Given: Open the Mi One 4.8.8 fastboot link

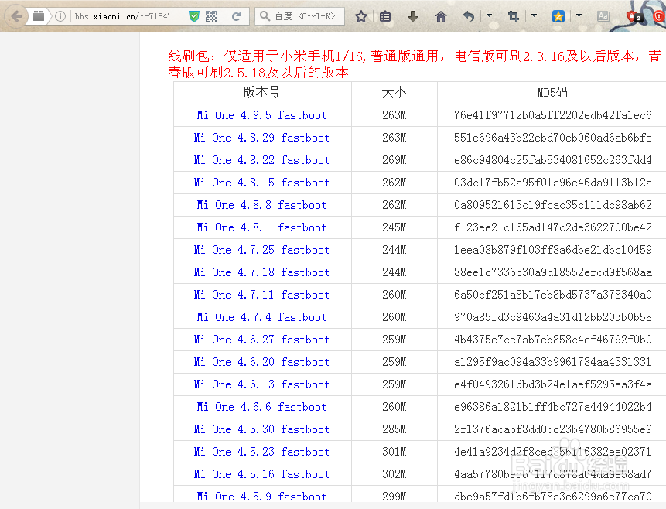Looking at the screenshot, I should pos(261,205).
